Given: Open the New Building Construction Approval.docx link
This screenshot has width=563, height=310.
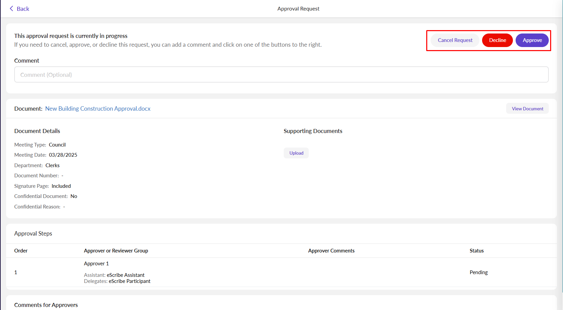Looking at the screenshot, I should click(98, 109).
